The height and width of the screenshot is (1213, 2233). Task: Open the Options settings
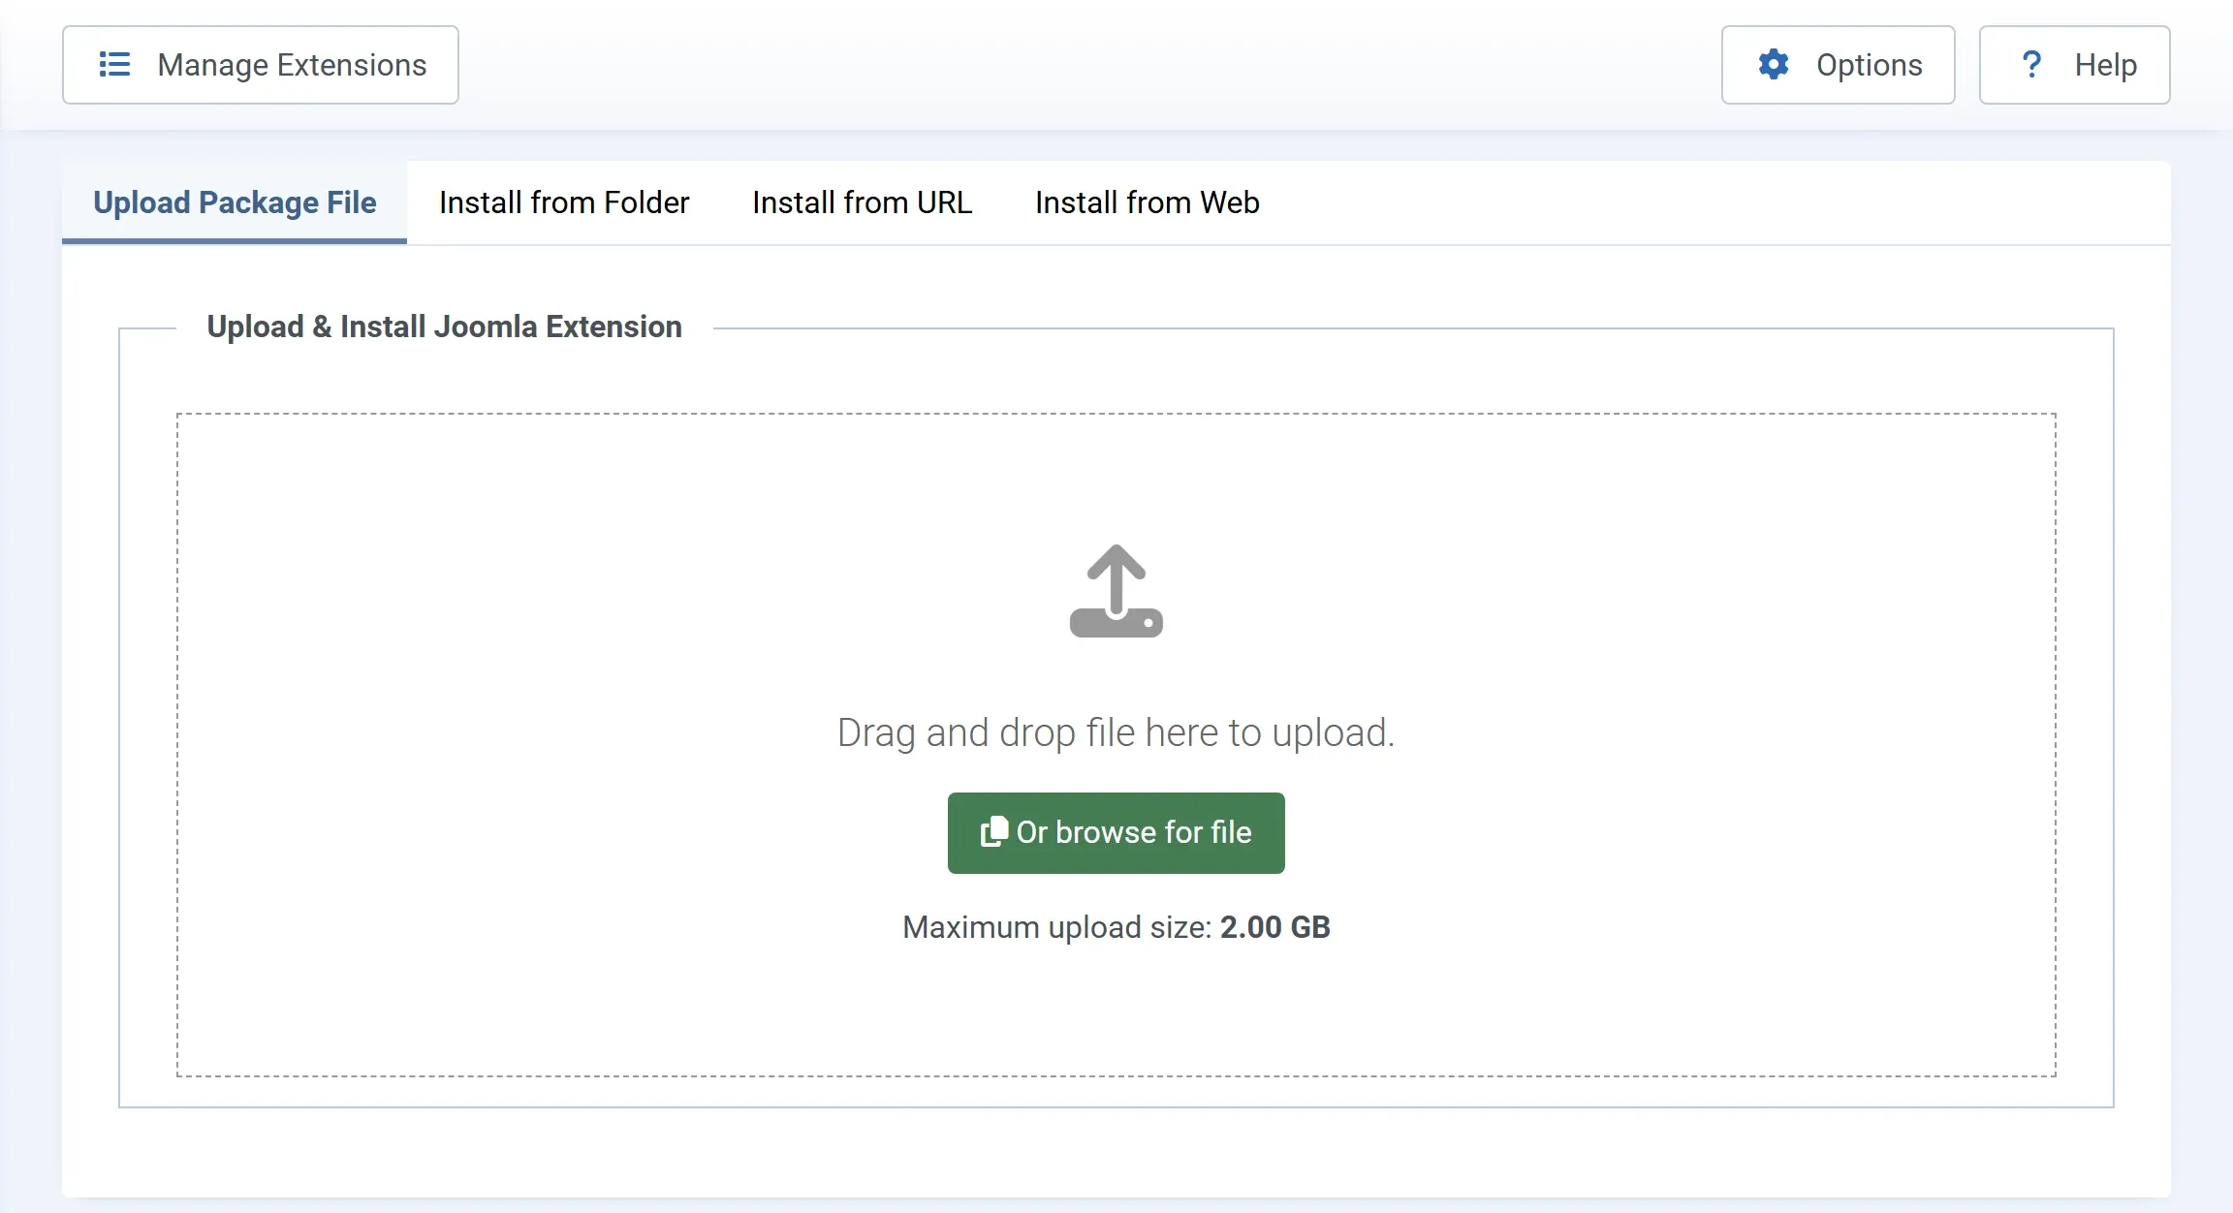coord(1838,65)
